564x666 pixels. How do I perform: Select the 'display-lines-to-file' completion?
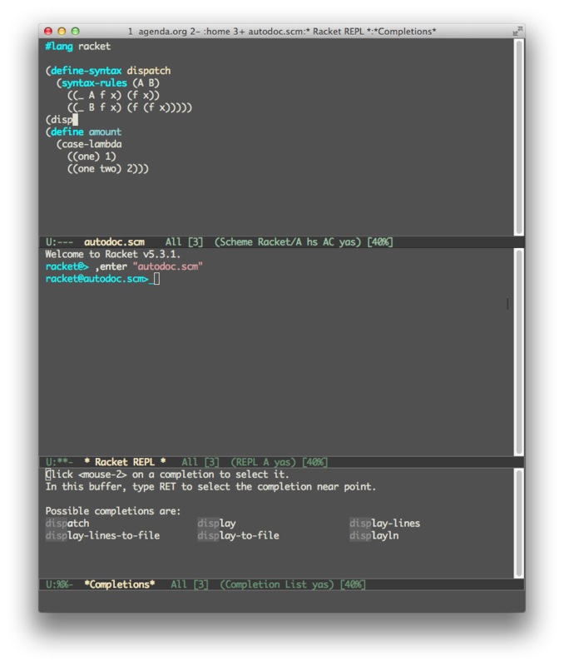click(102, 535)
